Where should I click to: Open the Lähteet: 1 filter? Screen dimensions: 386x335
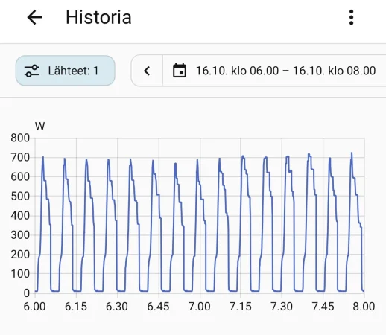(66, 71)
